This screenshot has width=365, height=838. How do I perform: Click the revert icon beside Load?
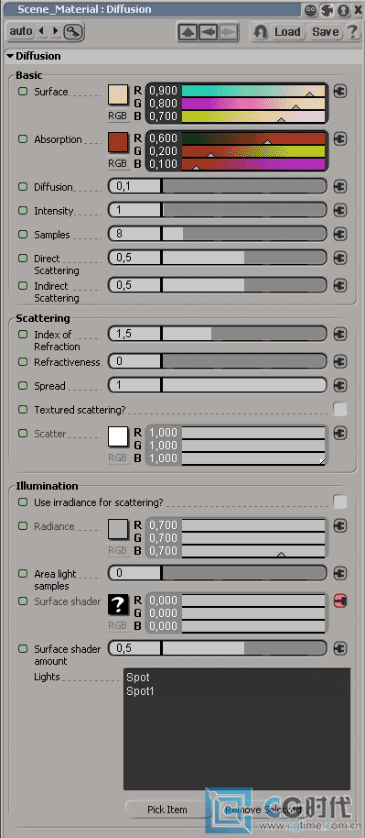click(x=261, y=32)
